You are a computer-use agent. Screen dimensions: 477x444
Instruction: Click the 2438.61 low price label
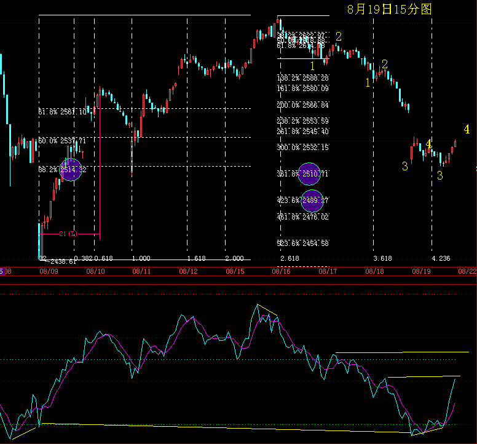pyautogui.click(x=61, y=261)
